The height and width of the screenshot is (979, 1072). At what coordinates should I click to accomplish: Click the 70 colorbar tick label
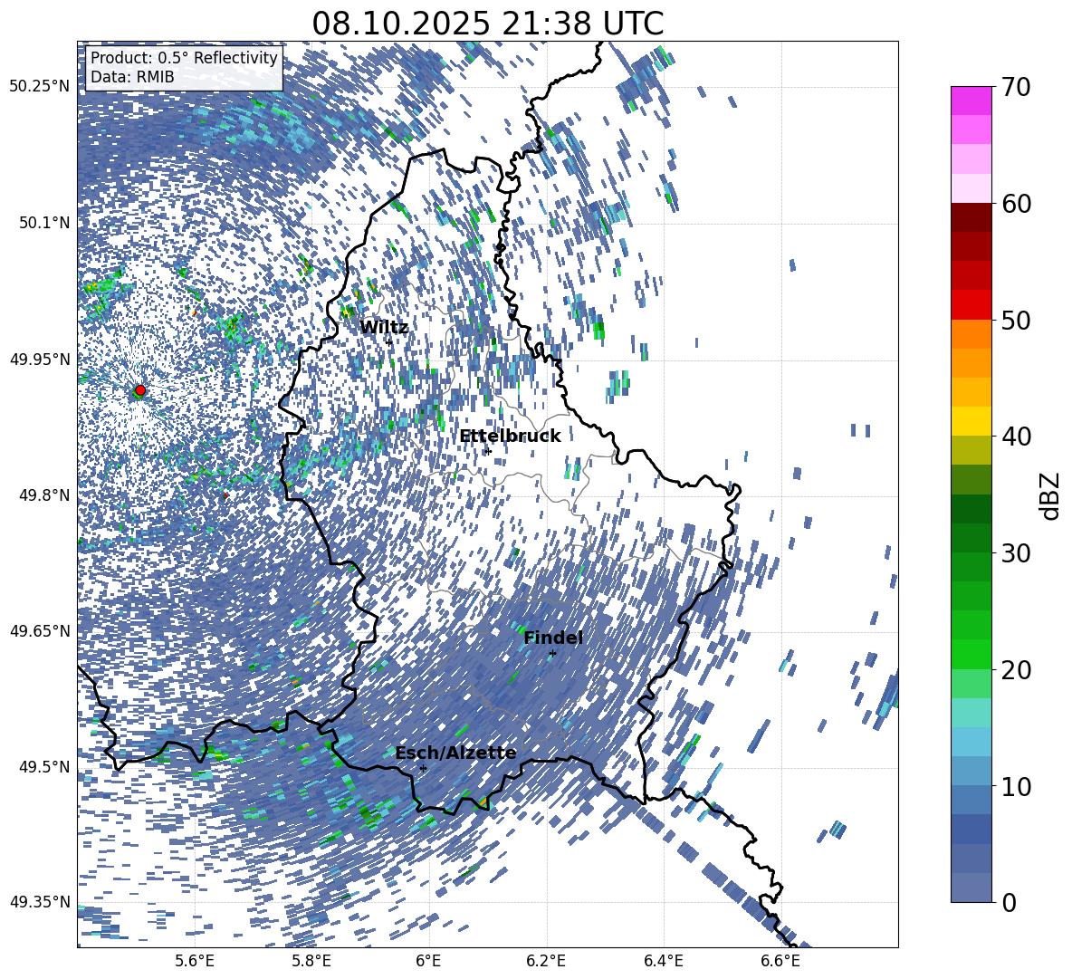[1015, 88]
